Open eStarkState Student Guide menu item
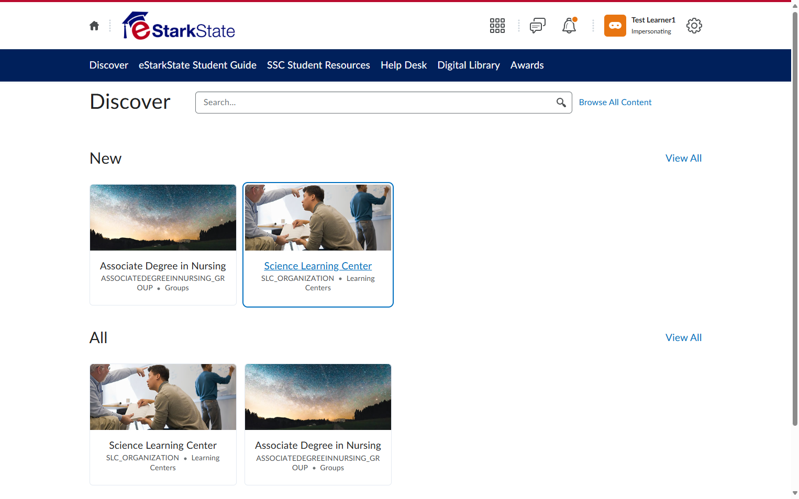Viewport: 799px width, 499px height. click(x=197, y=65)
